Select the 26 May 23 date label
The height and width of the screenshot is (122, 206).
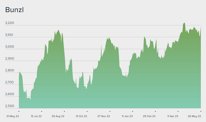click(195, 116)
